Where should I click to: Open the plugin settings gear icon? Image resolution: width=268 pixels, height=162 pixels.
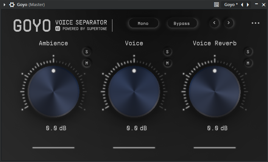[x=12, y=5]
